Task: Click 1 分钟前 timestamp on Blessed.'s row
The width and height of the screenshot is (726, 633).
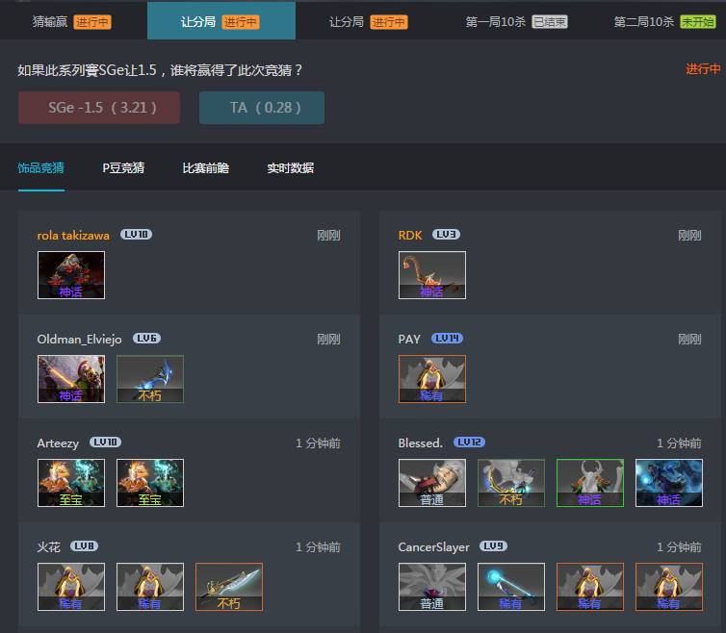Action: tap(679, 443)
